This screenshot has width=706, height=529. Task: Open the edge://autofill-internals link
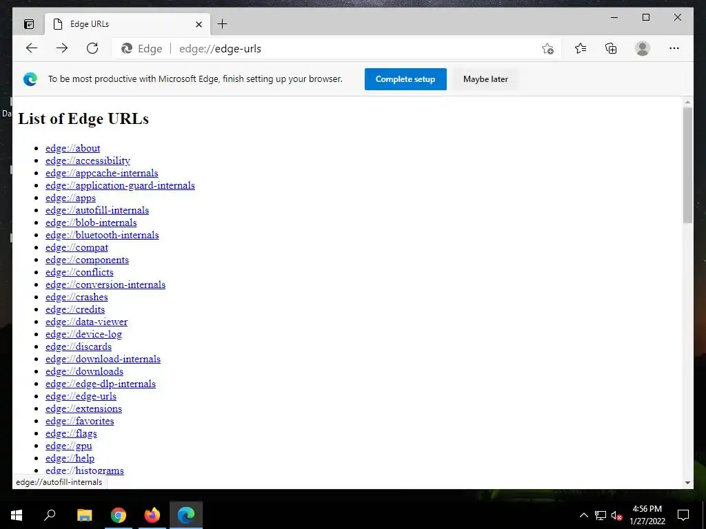97,210
